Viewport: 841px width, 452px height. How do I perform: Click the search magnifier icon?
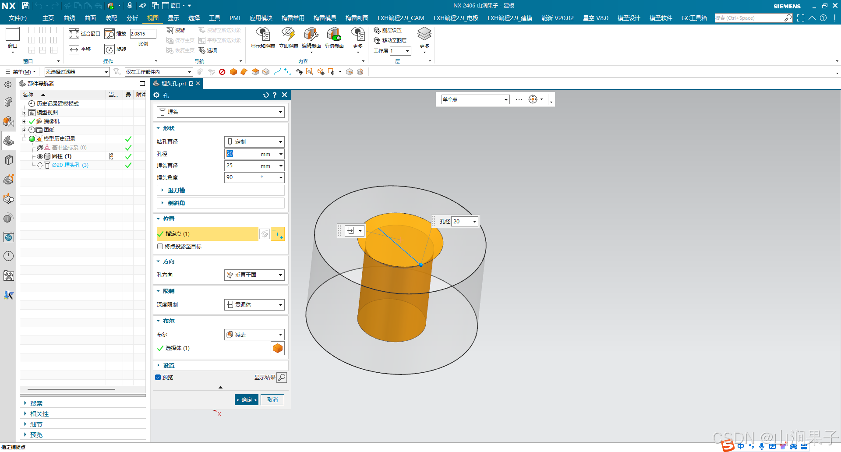[788, 18]
